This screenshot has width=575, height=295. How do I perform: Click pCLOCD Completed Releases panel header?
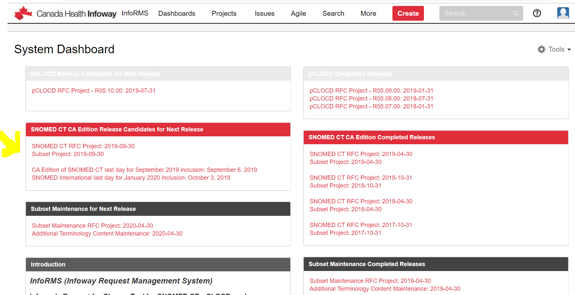coord(436,74)
